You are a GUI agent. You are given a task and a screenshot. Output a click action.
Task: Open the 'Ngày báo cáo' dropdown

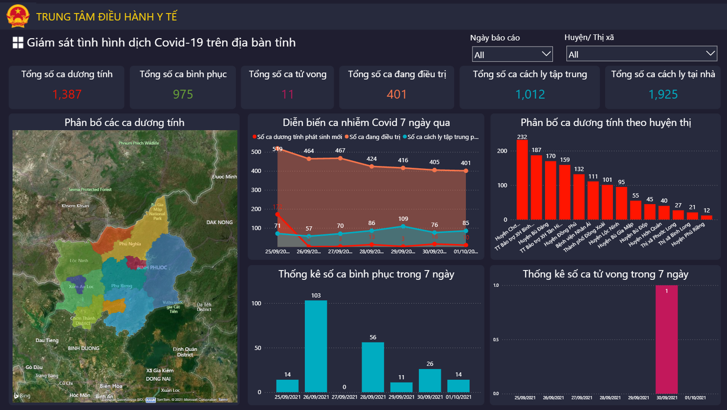(x=512, y=54)
